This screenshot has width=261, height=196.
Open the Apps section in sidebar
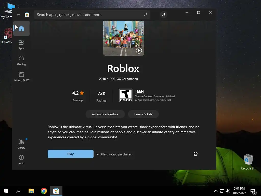click(21, 45)
